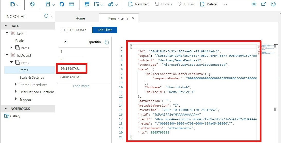Click Items container icon under ToDoList

click(x=17, y=62)
